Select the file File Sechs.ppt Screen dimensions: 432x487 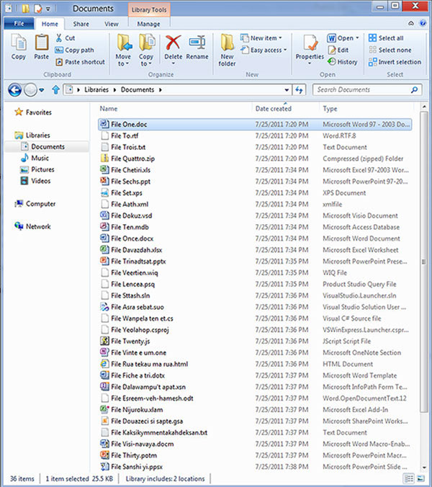[255, 182]
